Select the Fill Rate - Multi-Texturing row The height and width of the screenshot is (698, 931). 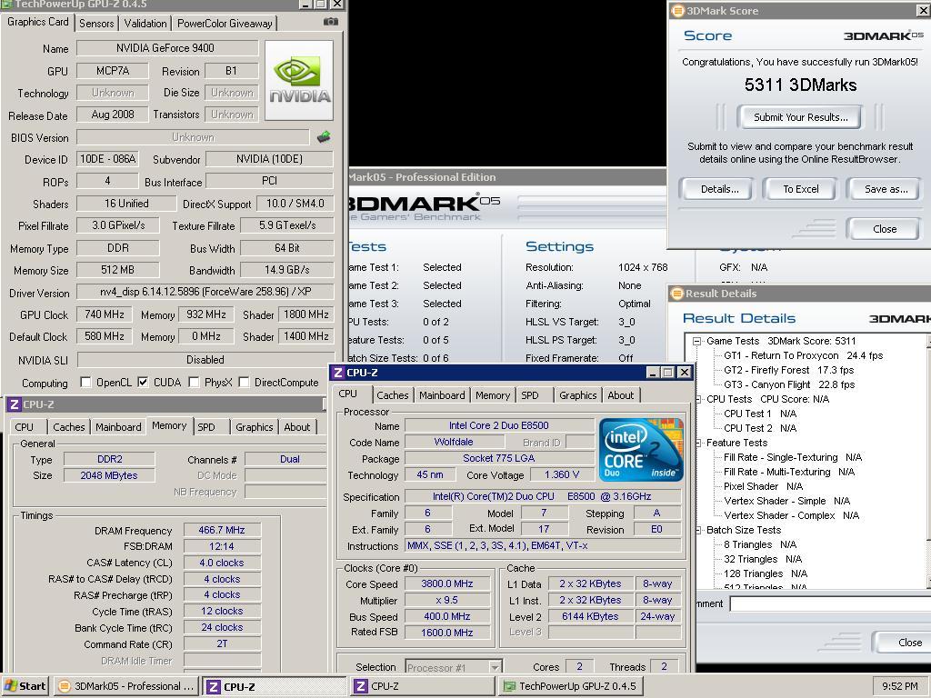click(x=788, y=472)
